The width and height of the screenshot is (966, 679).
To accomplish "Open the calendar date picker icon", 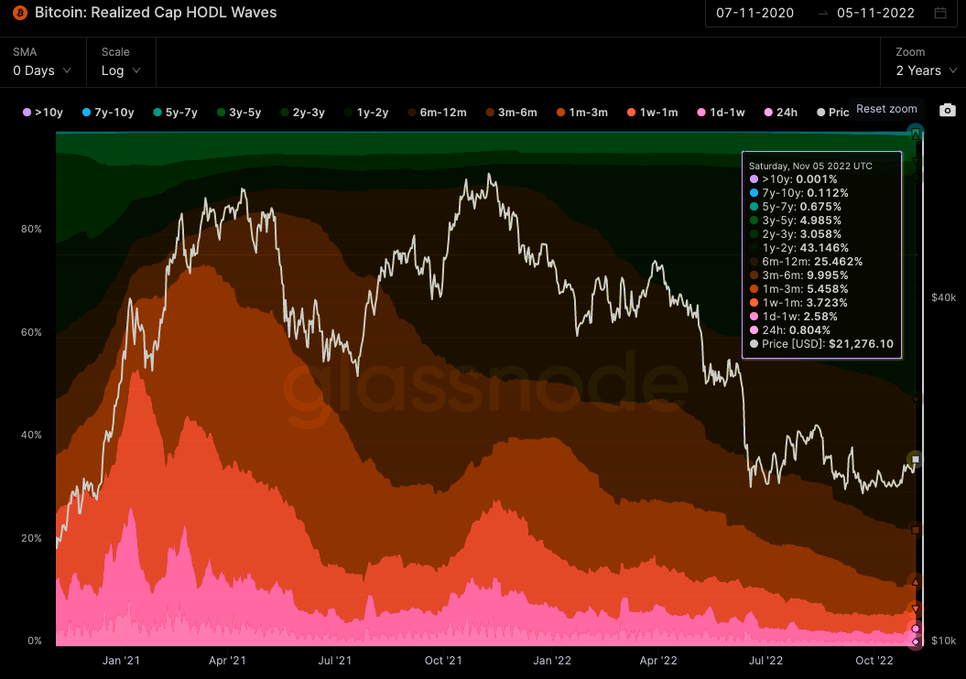I will (940, 13).
